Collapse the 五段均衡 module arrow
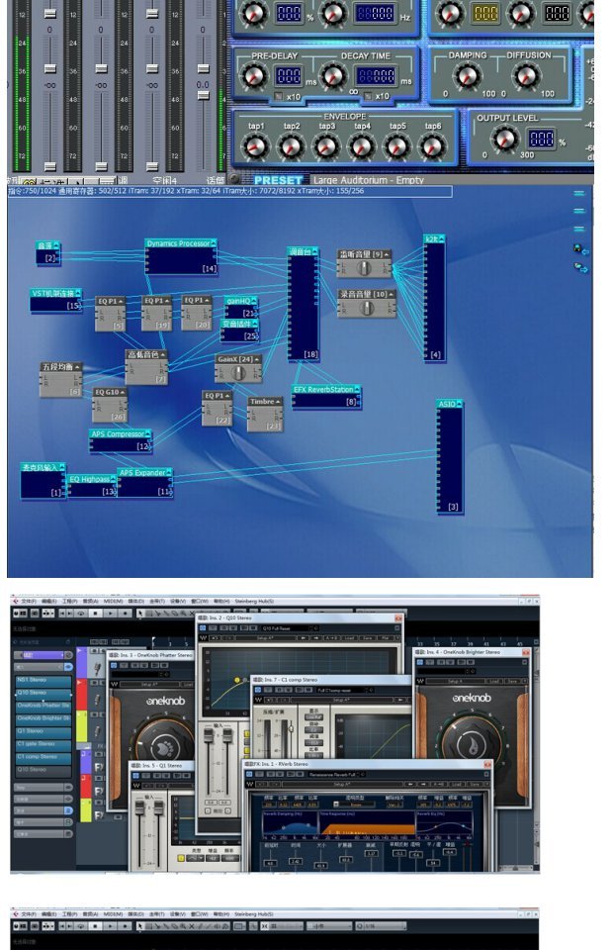 77,367
